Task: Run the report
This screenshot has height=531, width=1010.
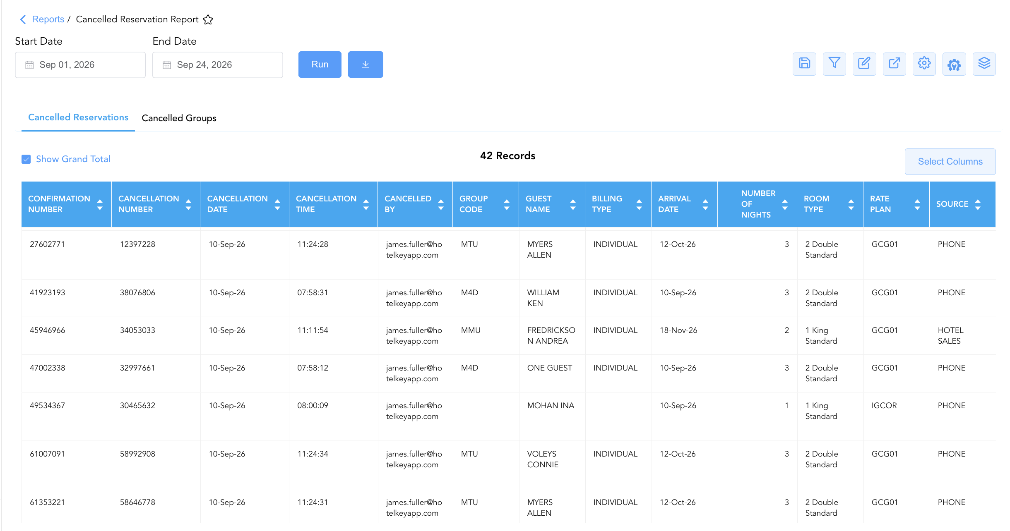Action: coord(320,65)
